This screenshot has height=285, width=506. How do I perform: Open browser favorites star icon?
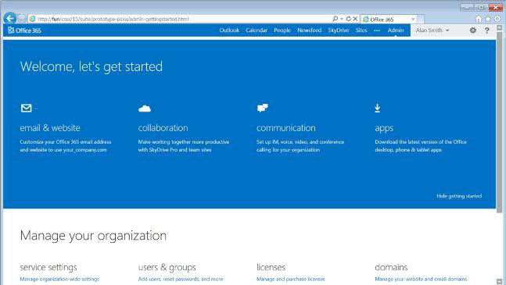pyautogui.click(x=488, y=19)
